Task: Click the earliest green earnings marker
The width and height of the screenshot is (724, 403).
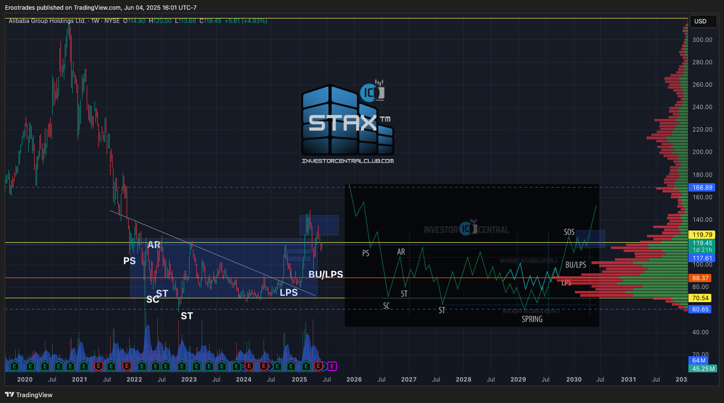Action: 14,366
